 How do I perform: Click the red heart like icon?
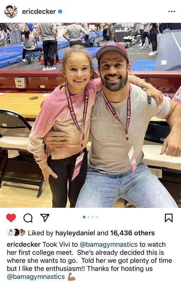point(11,218)
